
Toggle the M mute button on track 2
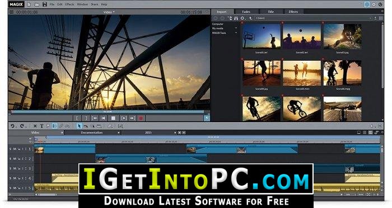[x=15, y=159]
